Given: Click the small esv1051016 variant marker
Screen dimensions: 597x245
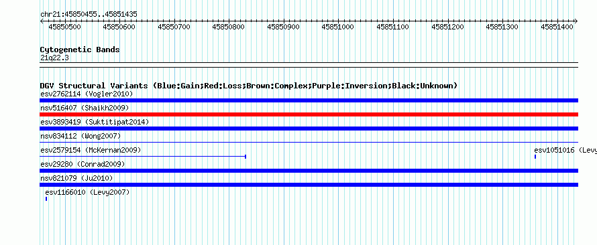Looking at the screenshot, I should pos(535,157).
